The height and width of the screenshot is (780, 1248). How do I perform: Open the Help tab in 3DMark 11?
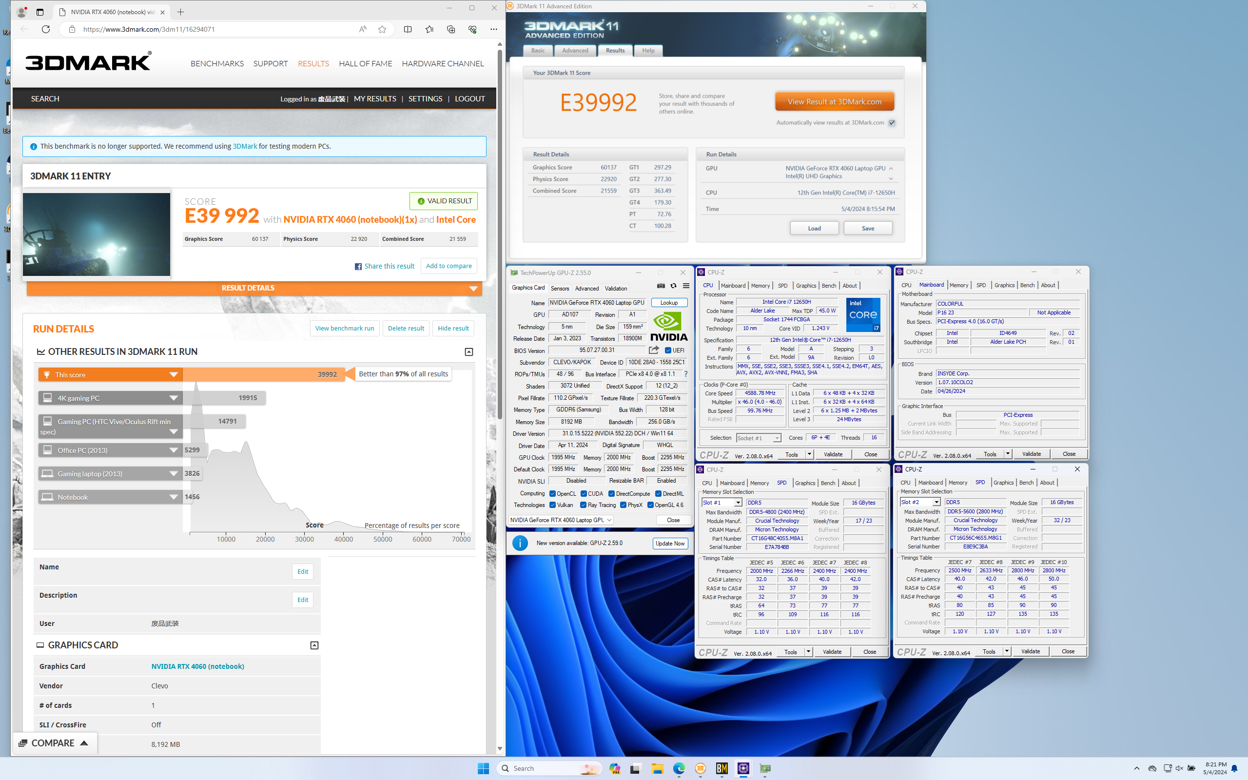[x=648, y=51]
